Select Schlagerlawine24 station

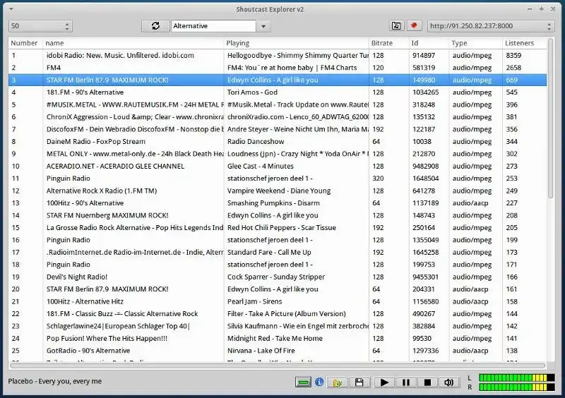[x=278, y=326]
